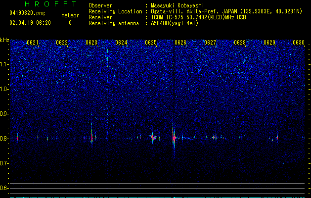Screen dimensions: 311x198
Task: Click the 0621 time marker
Action: tap(33, 43)
